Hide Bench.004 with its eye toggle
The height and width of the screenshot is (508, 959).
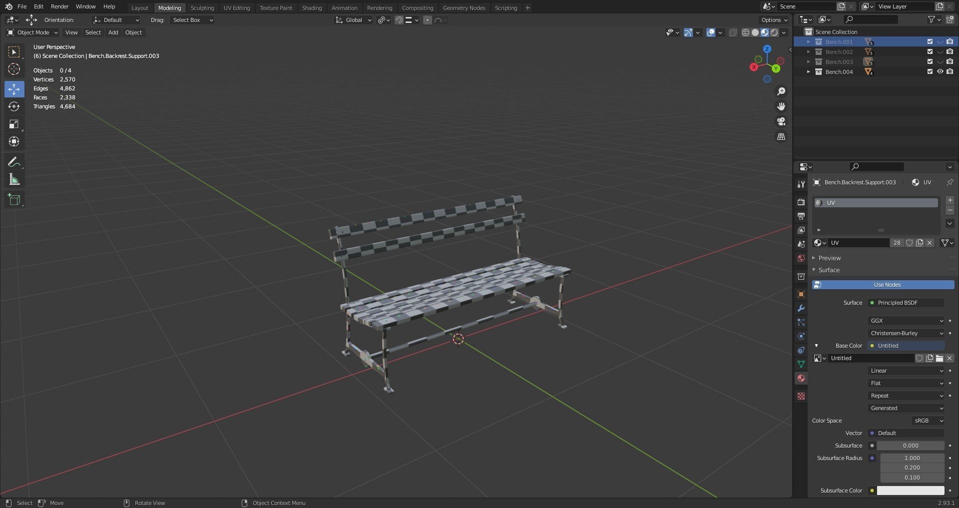tap(941, 71)
